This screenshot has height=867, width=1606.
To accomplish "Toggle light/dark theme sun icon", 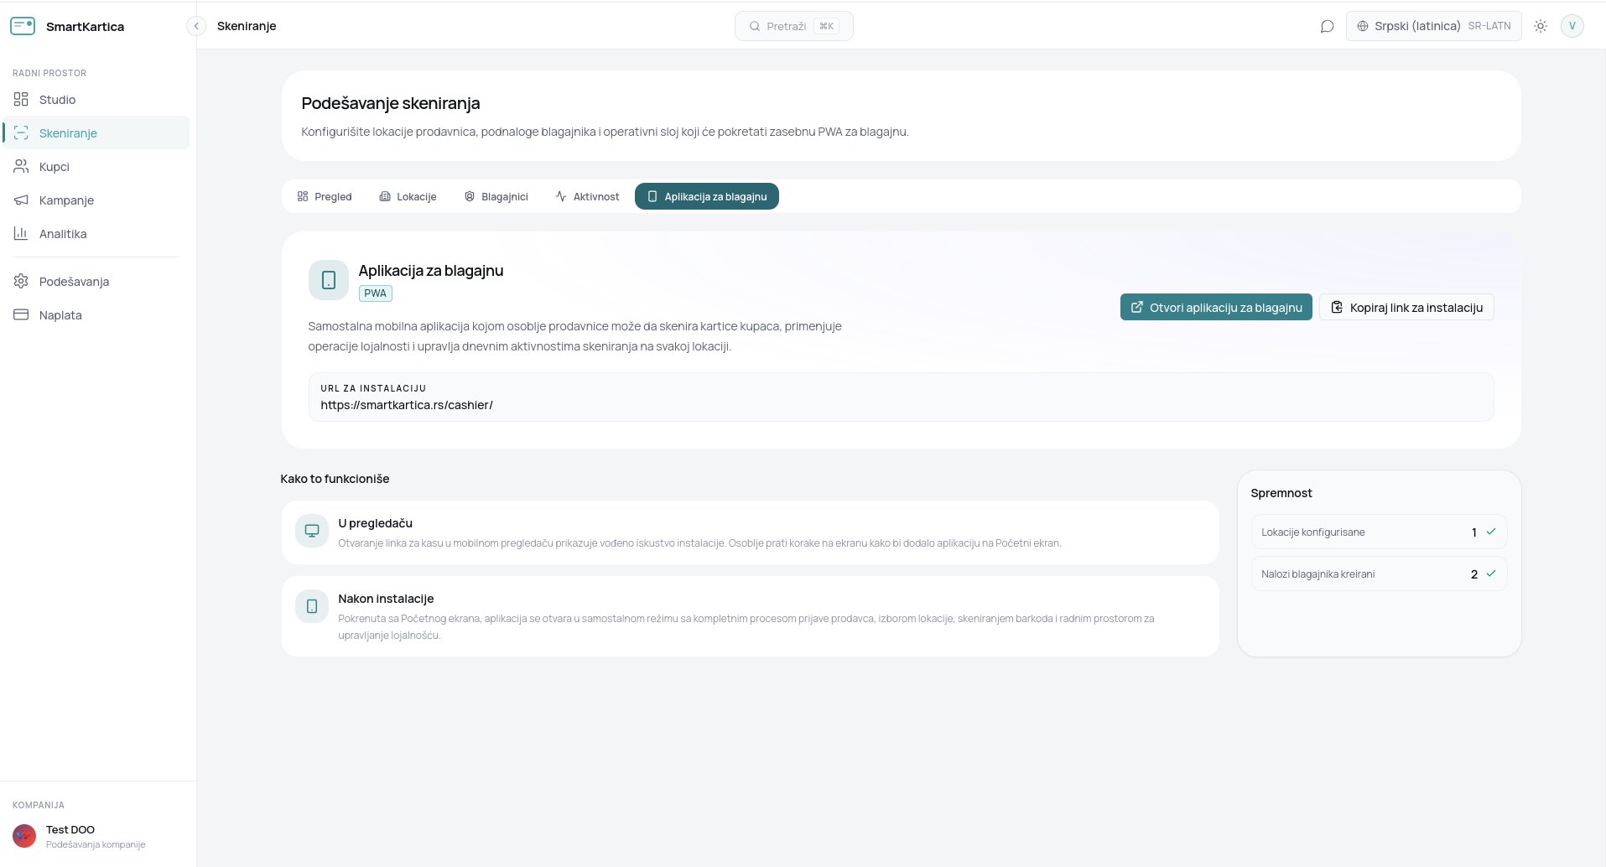I will tap(1541, 26).
